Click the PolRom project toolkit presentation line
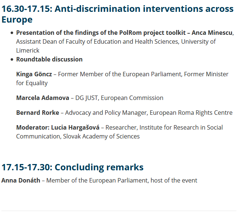This screenshot has height=214, width=242. coord(101,33)
